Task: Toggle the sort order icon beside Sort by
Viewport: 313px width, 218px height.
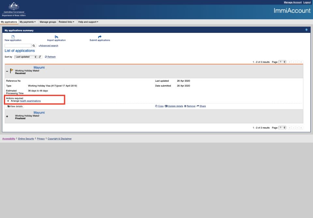Action: coord(40,57)
